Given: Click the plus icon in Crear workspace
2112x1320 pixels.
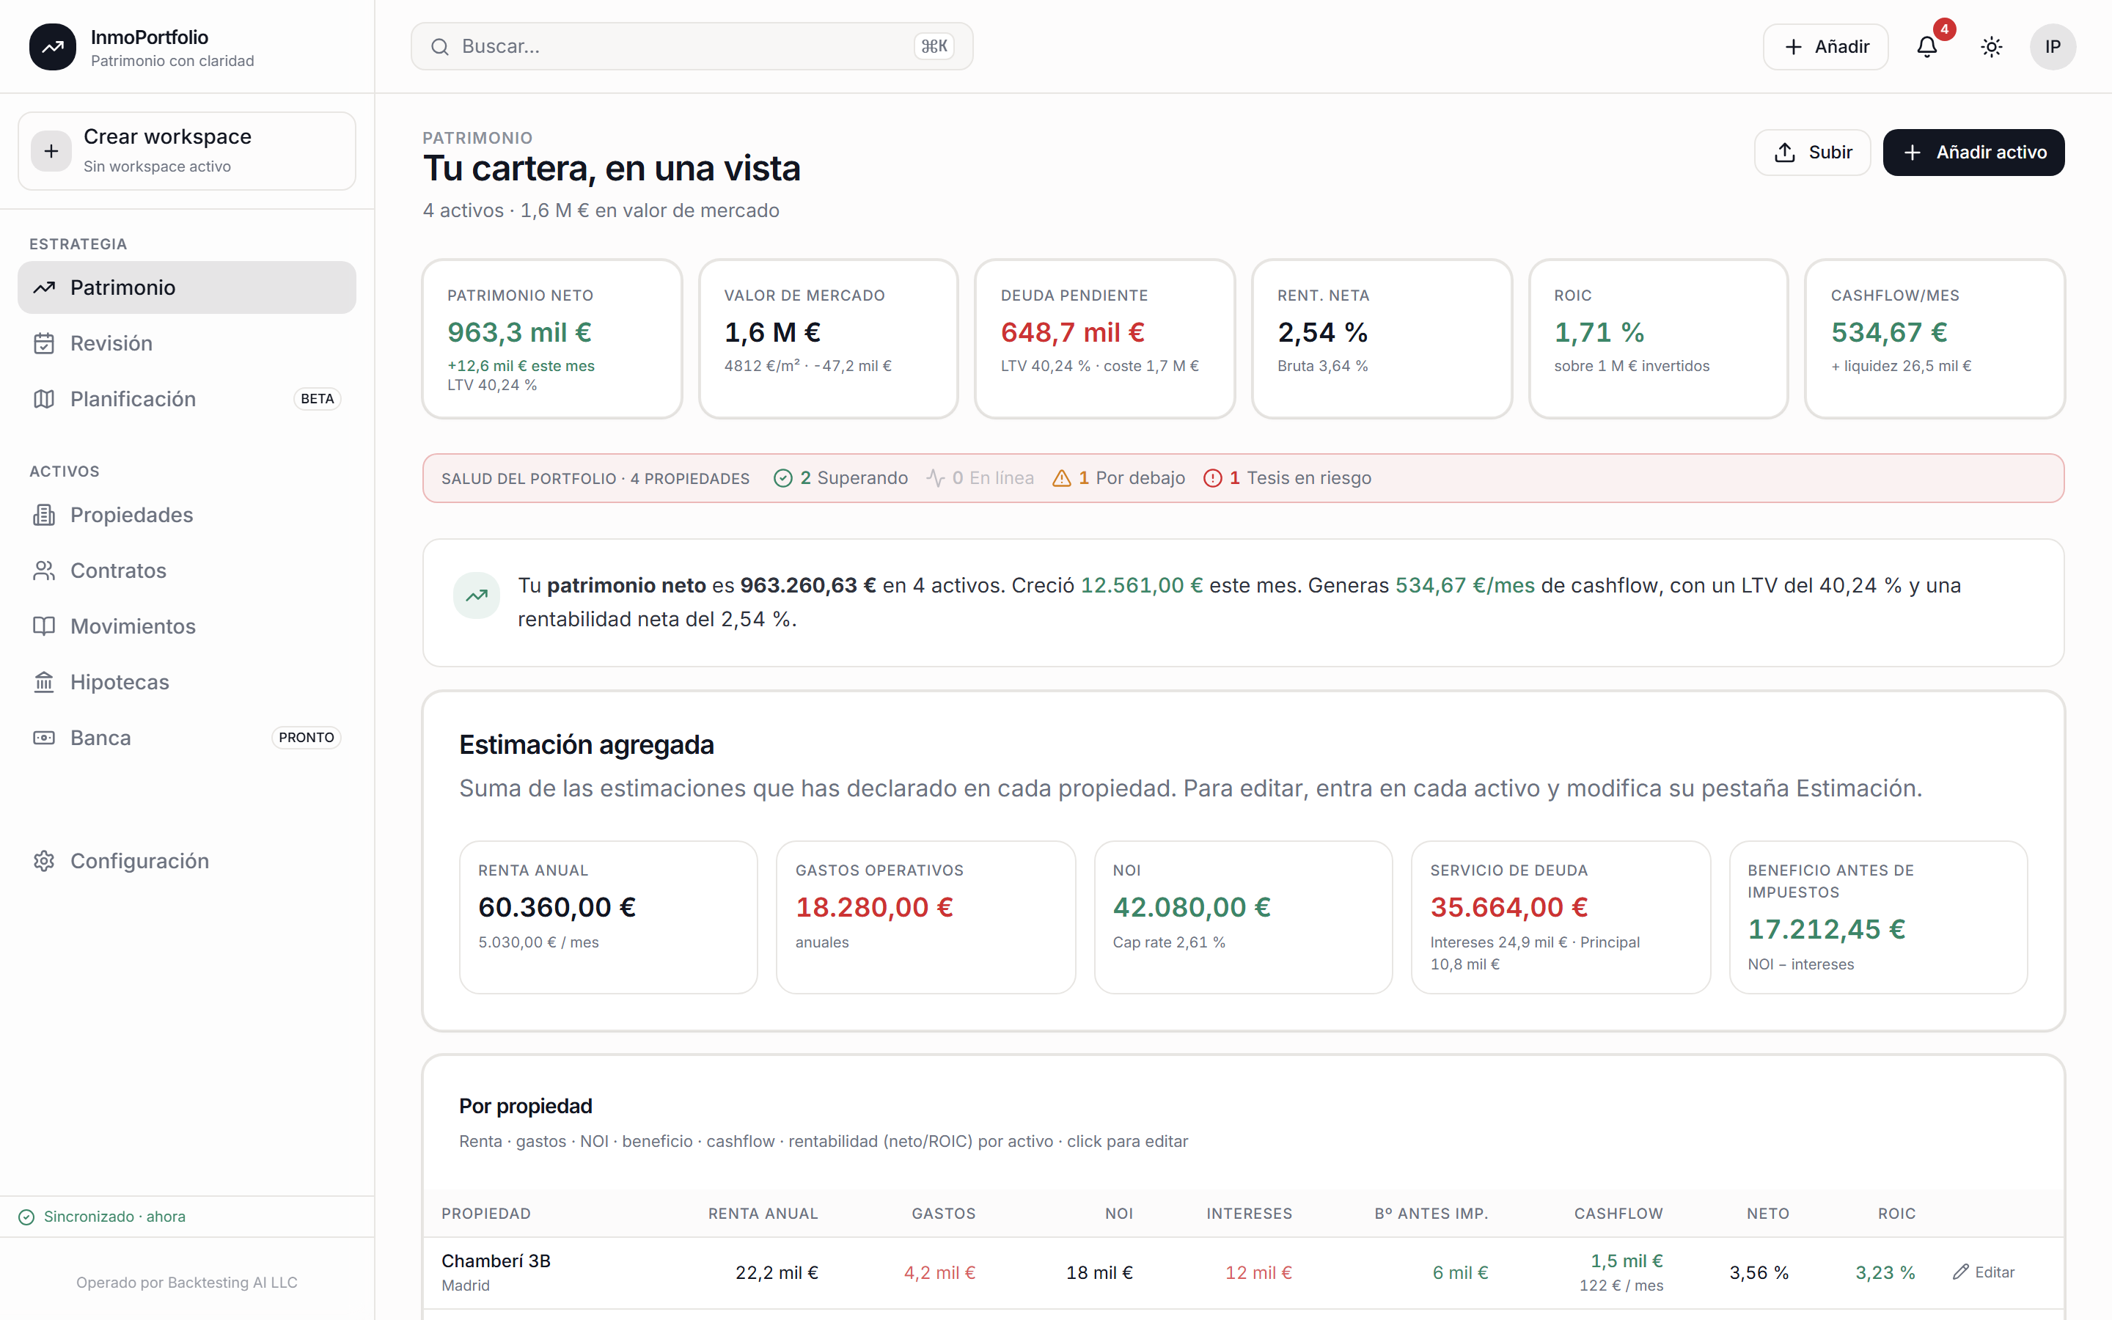Looking at the screenshot, I should point(51,151).
